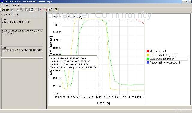
Task: Select Tastverhältnis Magnetventil legend entry
Action: pos(165,63)
